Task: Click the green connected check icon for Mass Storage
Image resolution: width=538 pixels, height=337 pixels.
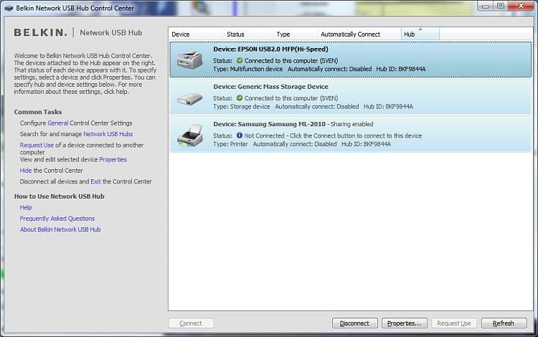Action: [x=240, y=98]
